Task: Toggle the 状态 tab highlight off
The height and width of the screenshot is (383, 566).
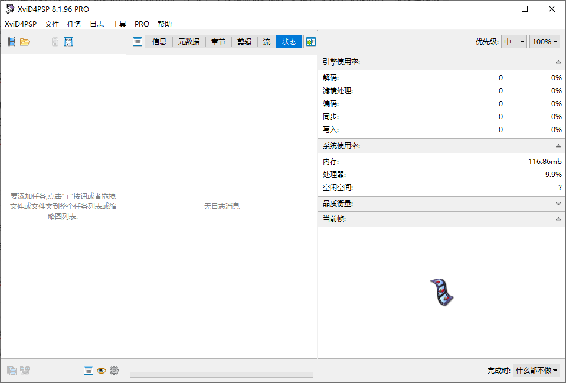Action: (x=289, y=41)
